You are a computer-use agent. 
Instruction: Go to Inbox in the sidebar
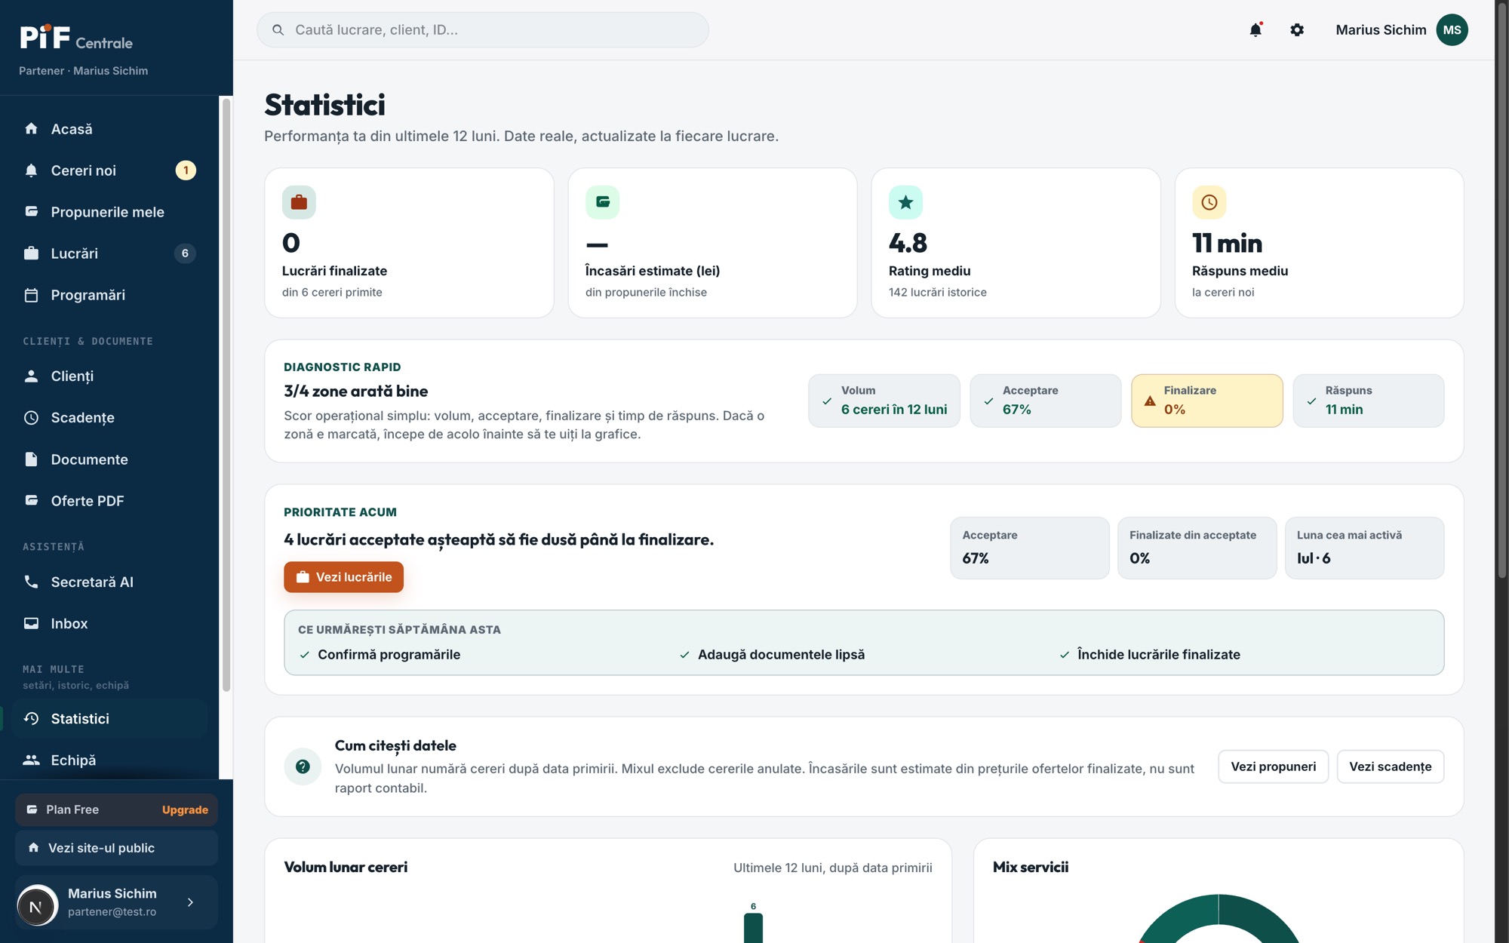click(x=109, y=623)
